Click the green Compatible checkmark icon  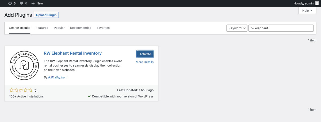89,96
